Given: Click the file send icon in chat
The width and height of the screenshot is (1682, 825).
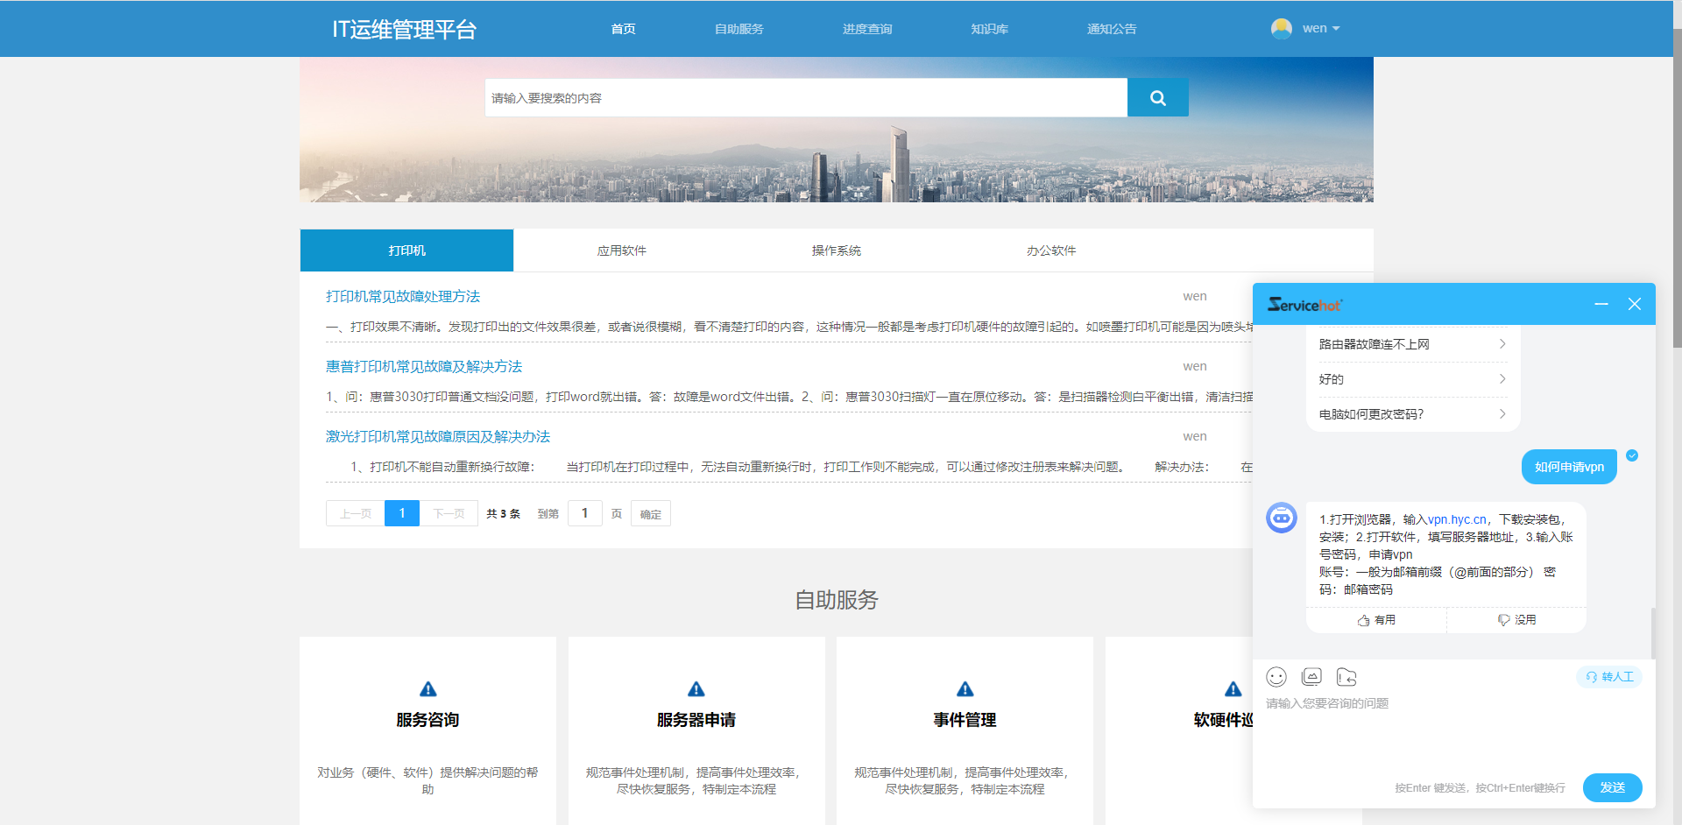Looking at the screenshot, I should (1346, 677).
